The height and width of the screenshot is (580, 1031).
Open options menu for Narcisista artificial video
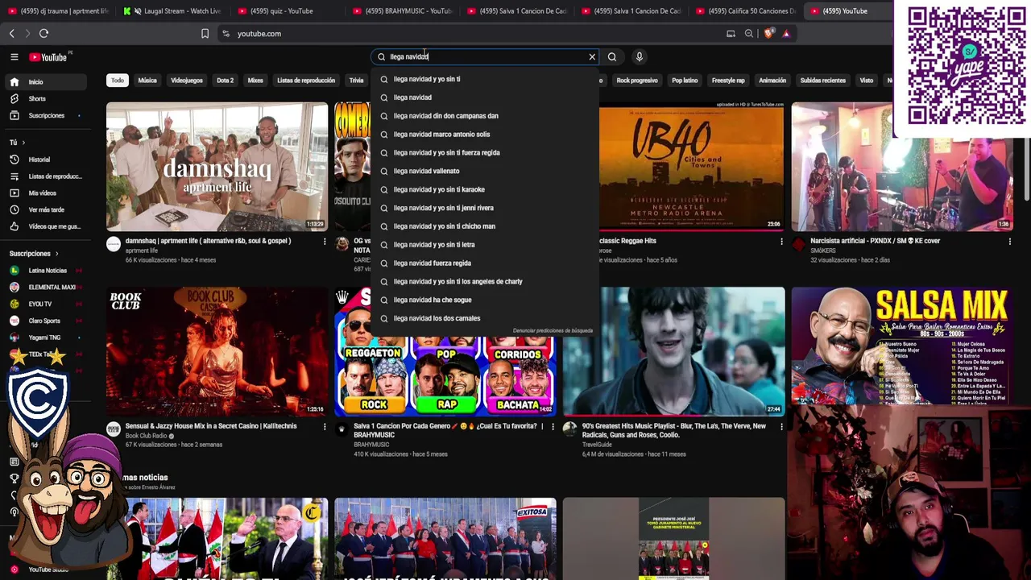pyautogui.click(x=1009, y=241)
